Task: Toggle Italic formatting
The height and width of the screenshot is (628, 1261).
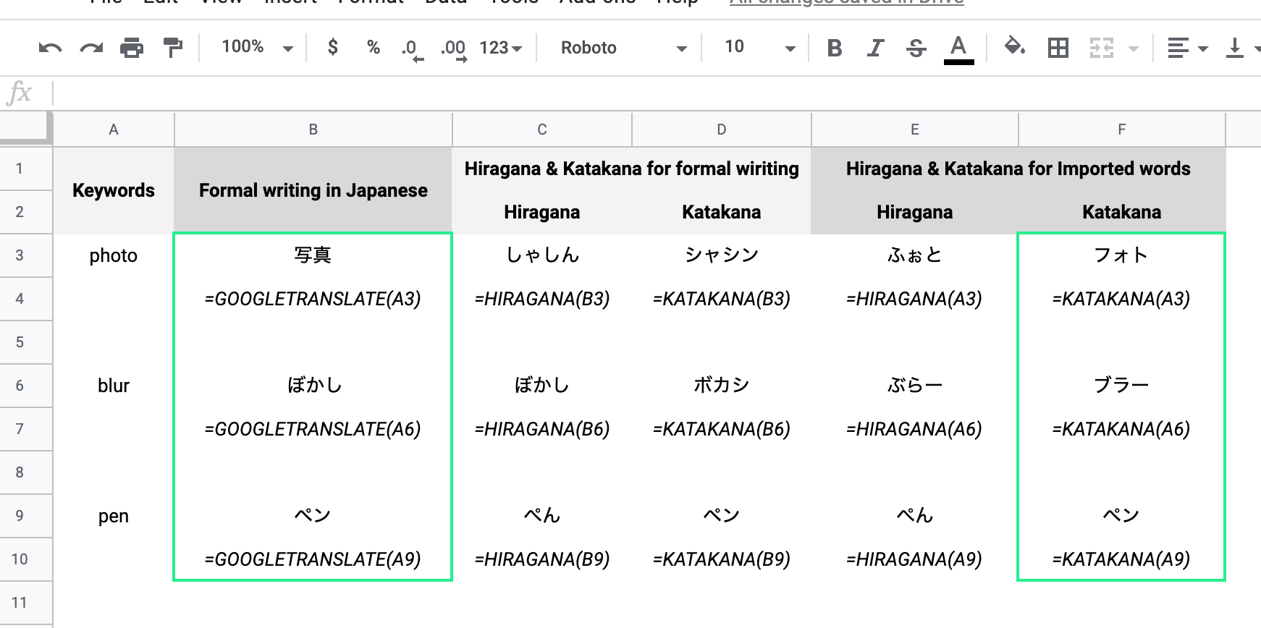Action: tap(875, 48)
